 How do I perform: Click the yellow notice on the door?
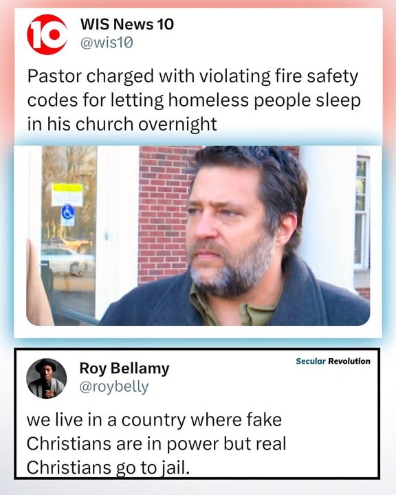tap(67, 195)
